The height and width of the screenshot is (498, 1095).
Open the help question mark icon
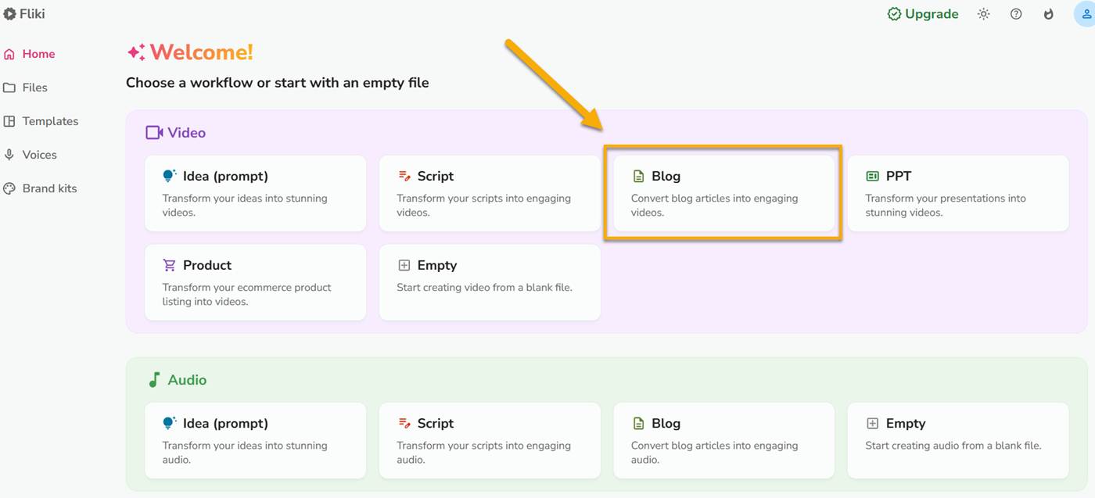pyautogui.click(x=1016, y=14)
